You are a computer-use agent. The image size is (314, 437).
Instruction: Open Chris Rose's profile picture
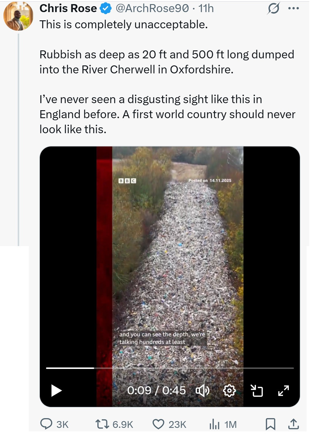tap(18, 16)
